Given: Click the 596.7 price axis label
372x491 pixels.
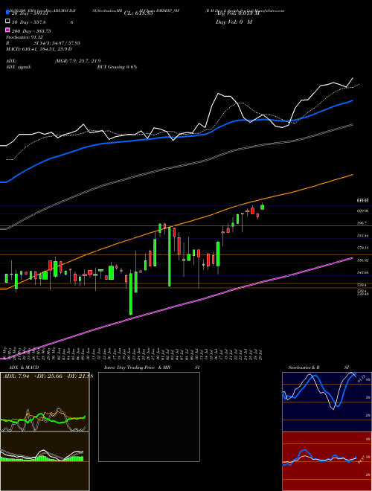Looking at the screenshot, I should coord(362,223).
